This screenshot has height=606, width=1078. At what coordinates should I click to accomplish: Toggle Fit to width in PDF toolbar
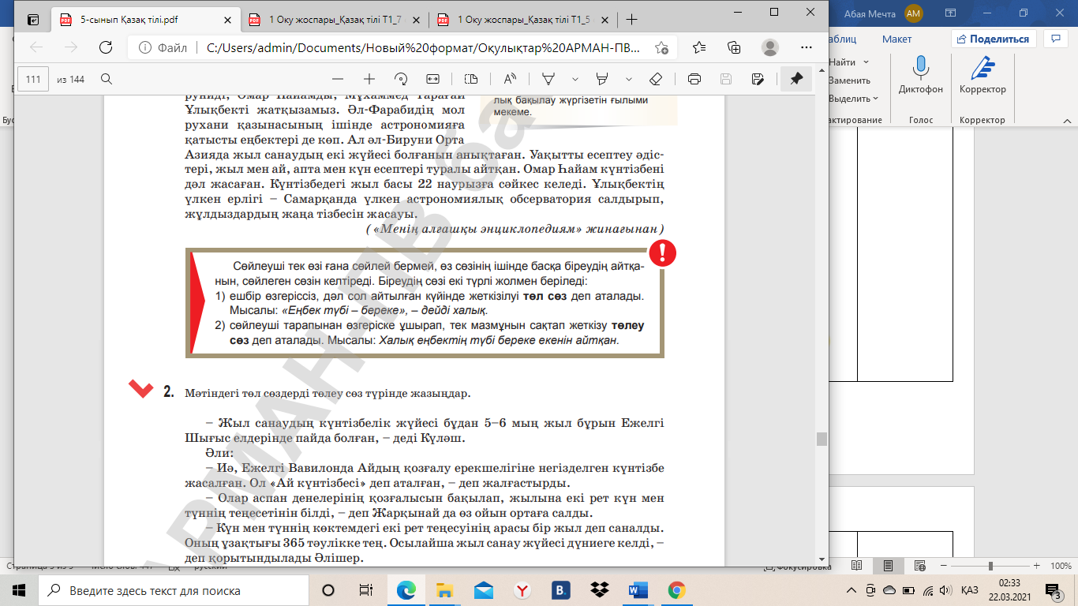point(432,79)
